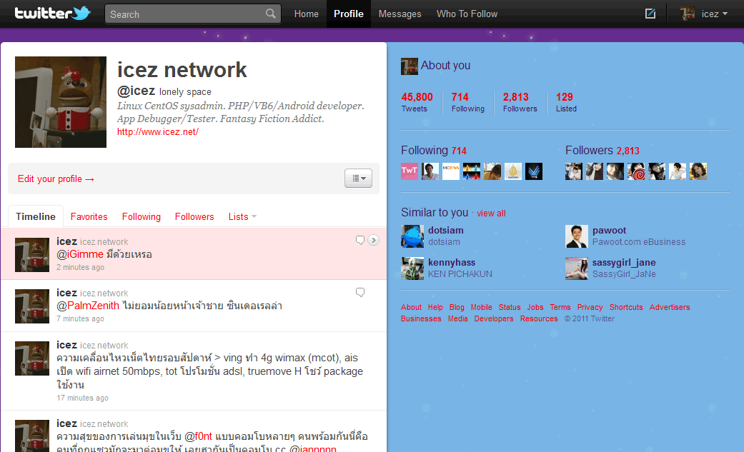The width and height of the screenshot is (744, 452).
Task: Open the compose new tweet icon
Action: coord(650,14)
